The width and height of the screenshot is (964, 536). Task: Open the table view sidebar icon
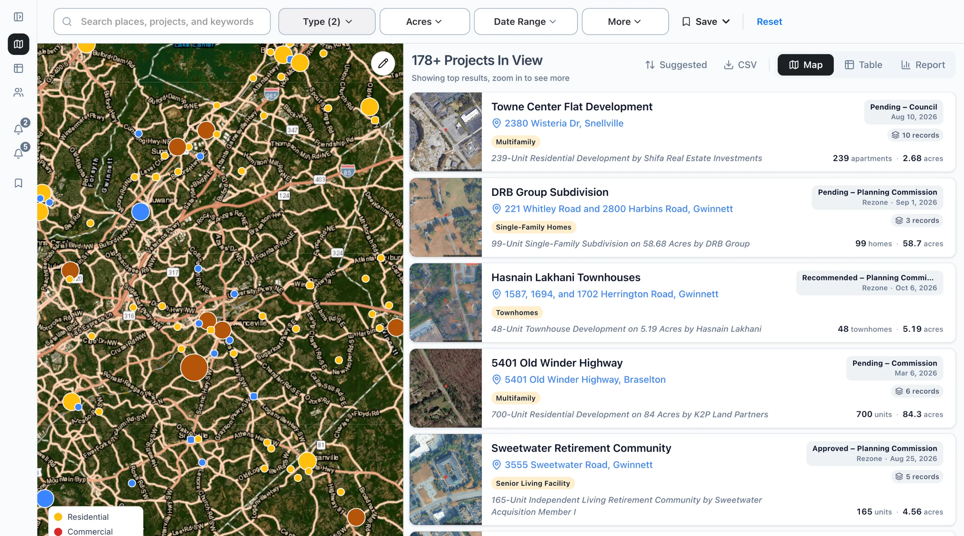coord(18,68)
